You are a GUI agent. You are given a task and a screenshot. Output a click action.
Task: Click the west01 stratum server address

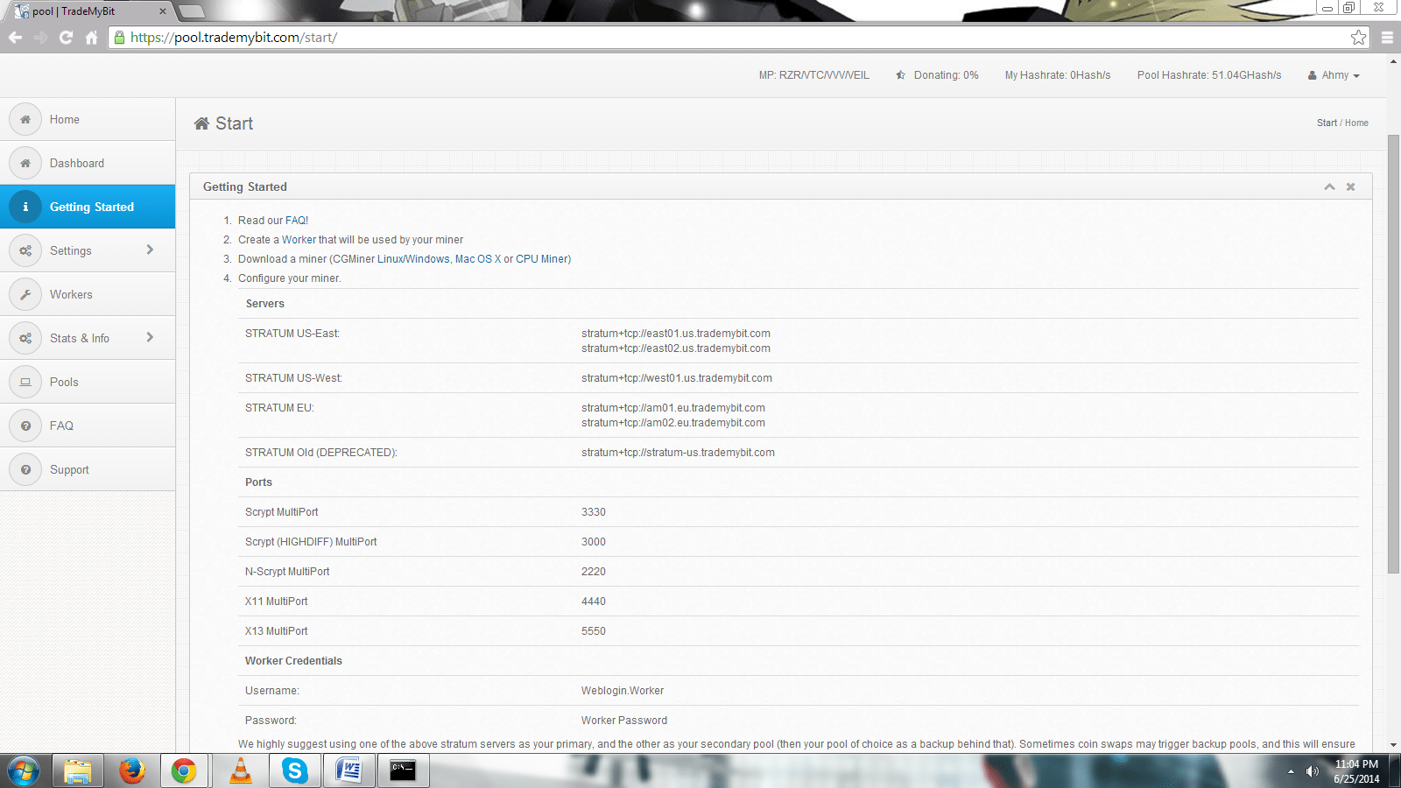(x=677, y=378)
